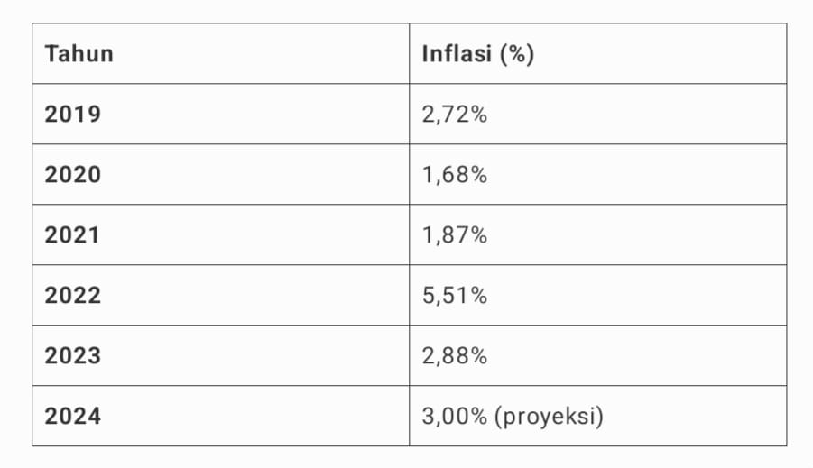Click the 5,51% inflation value

pos(455,296)
